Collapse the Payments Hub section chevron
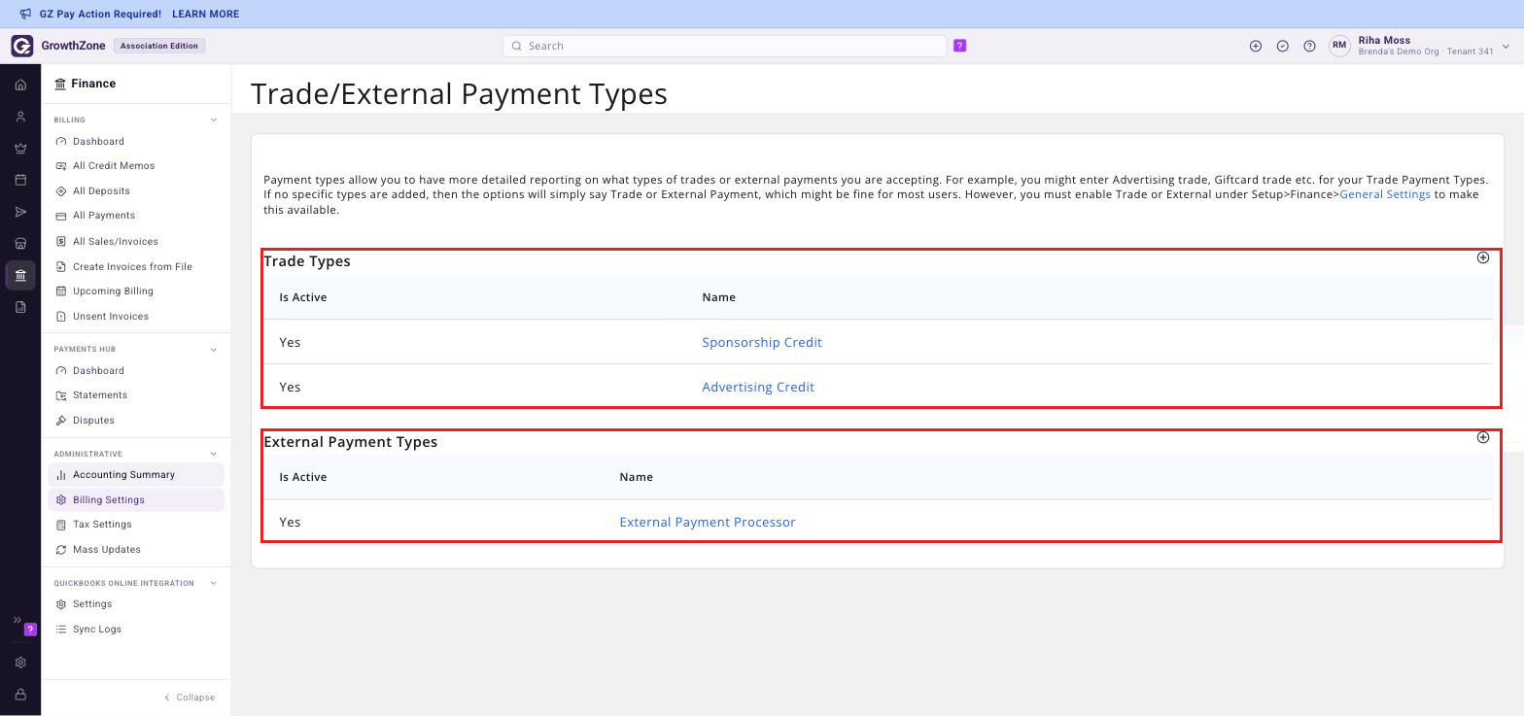The image size is (1524, 716). 214,350
